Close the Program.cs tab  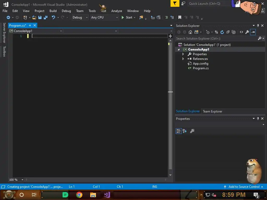[35, 25]
